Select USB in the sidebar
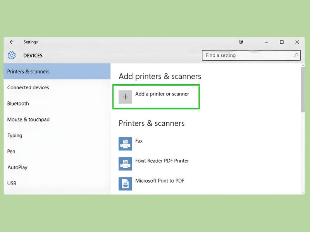The width and height of the screenshot is (310, 232). (12, 183)
